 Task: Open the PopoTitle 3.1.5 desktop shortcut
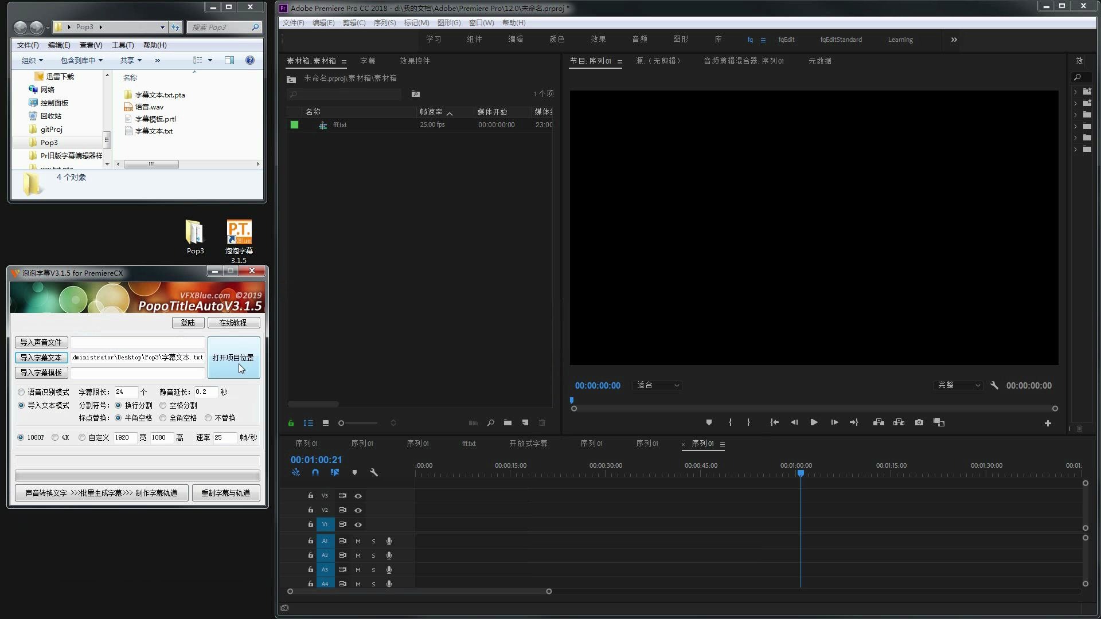(x=239, y=241)
